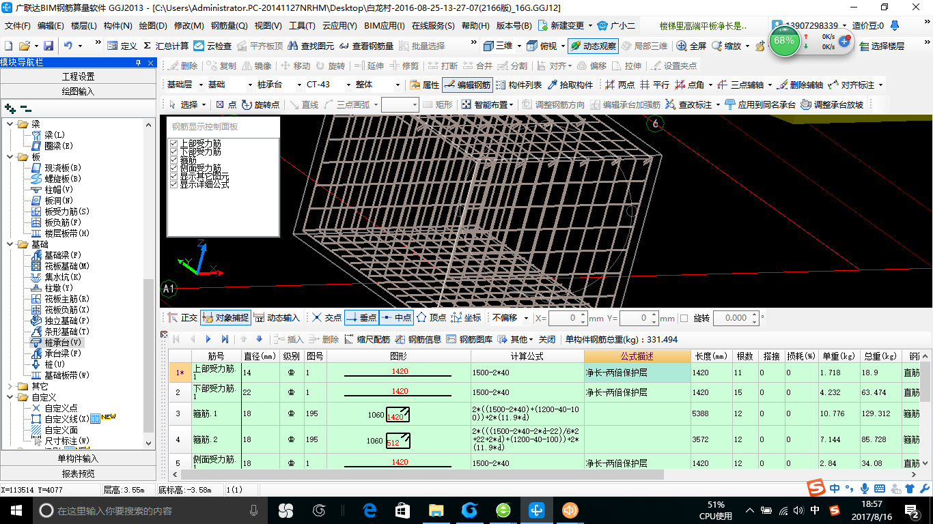Click 缩尺配筋 button

367,339
